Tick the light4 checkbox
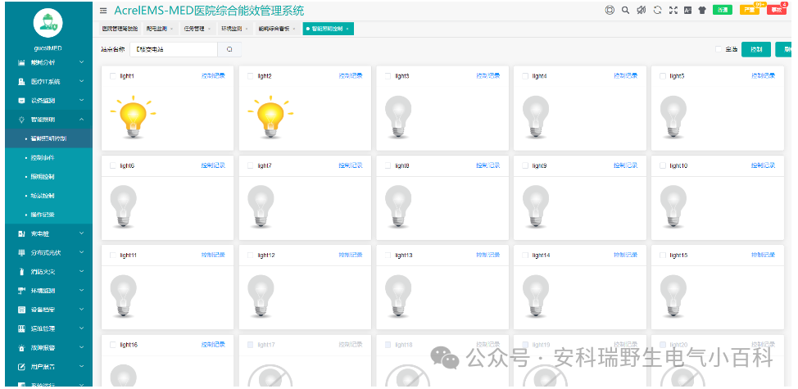Screen dimensions: 798x389 point(525,76)
